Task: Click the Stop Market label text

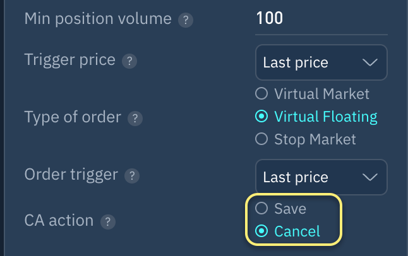Action: coord(315,139)
